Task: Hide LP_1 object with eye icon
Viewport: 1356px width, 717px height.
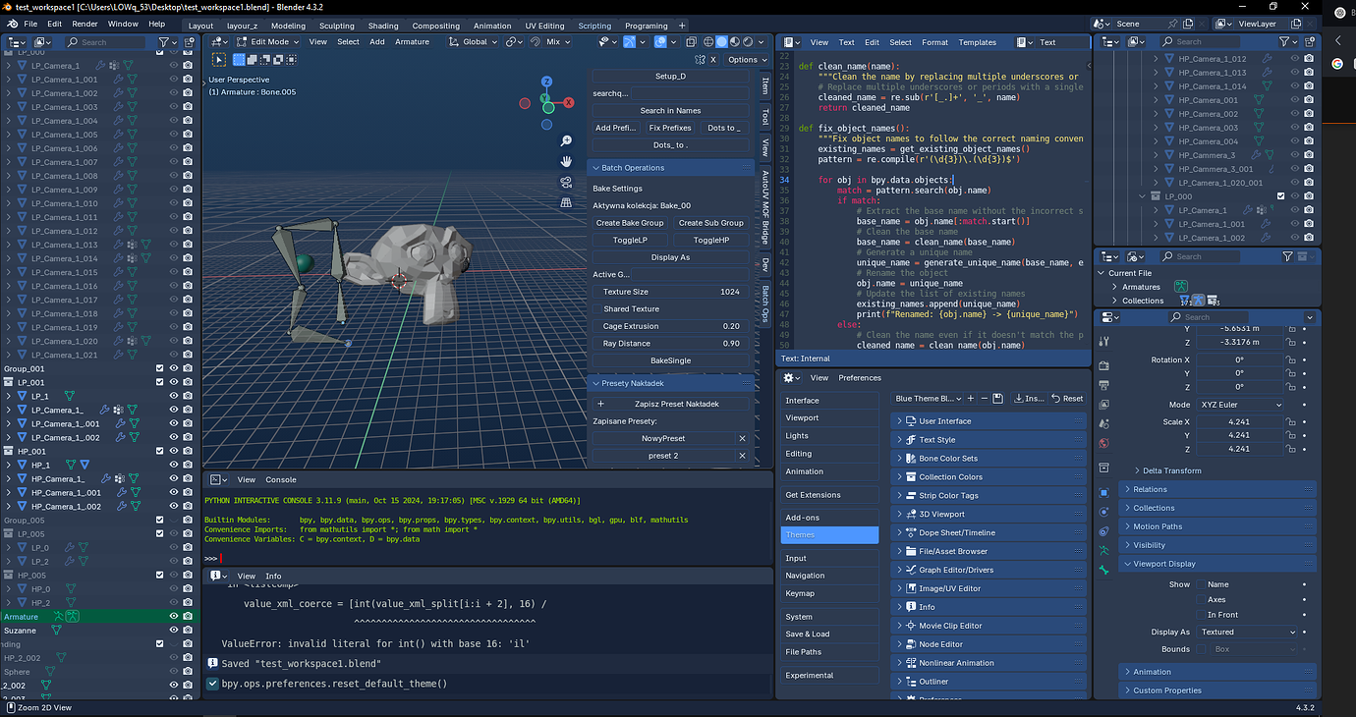Action: point(174,396)
